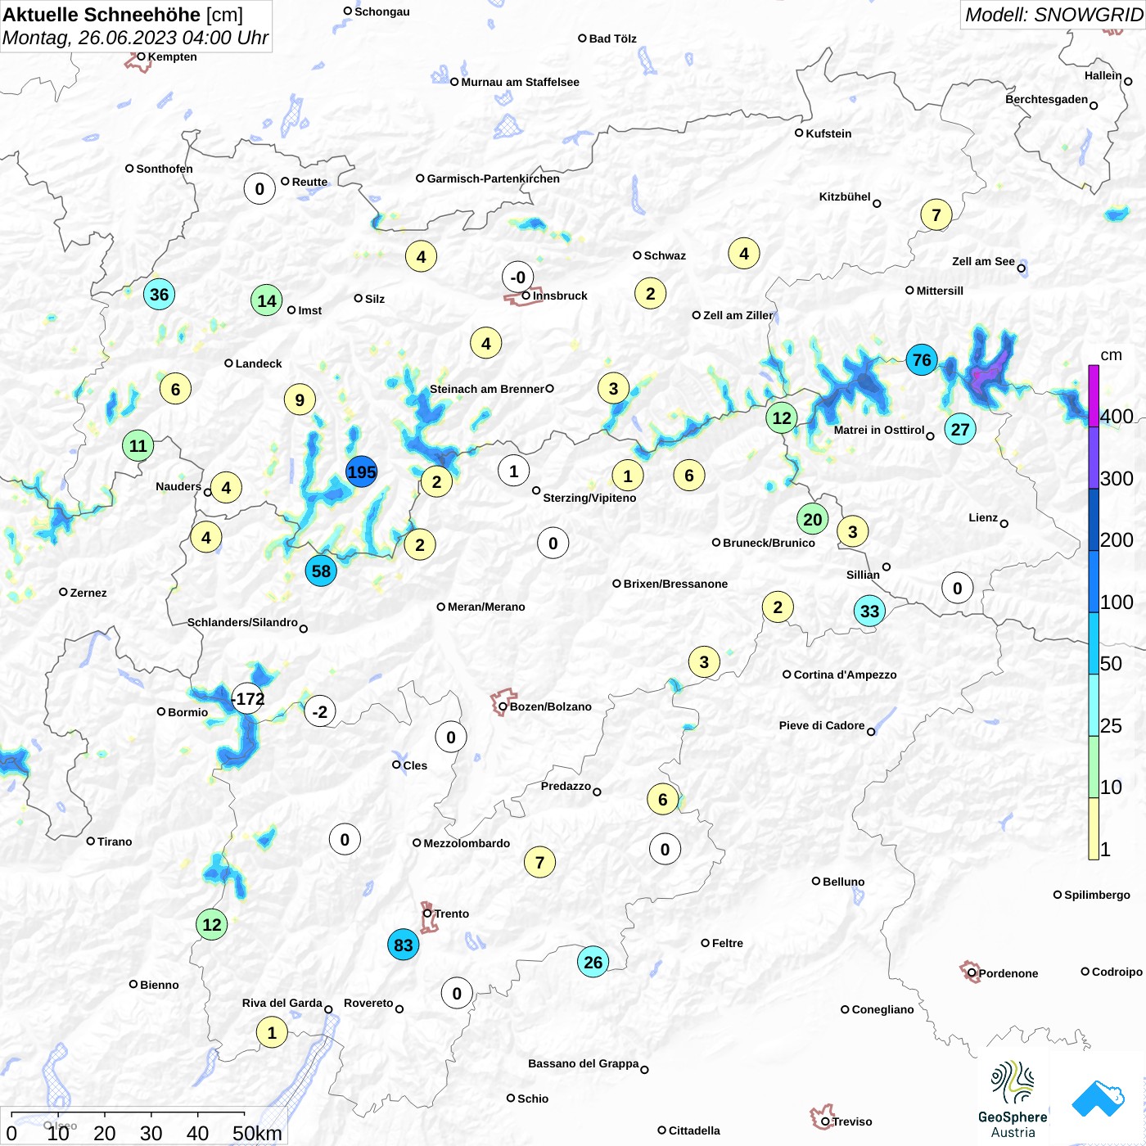Click the GeoSphere Austria logo
1146x1146 pixels.
tap(1013, 1099)
